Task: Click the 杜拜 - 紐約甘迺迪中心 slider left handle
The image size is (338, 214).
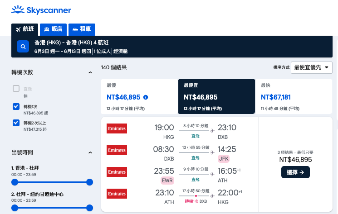Action: (x=15, y=208)
